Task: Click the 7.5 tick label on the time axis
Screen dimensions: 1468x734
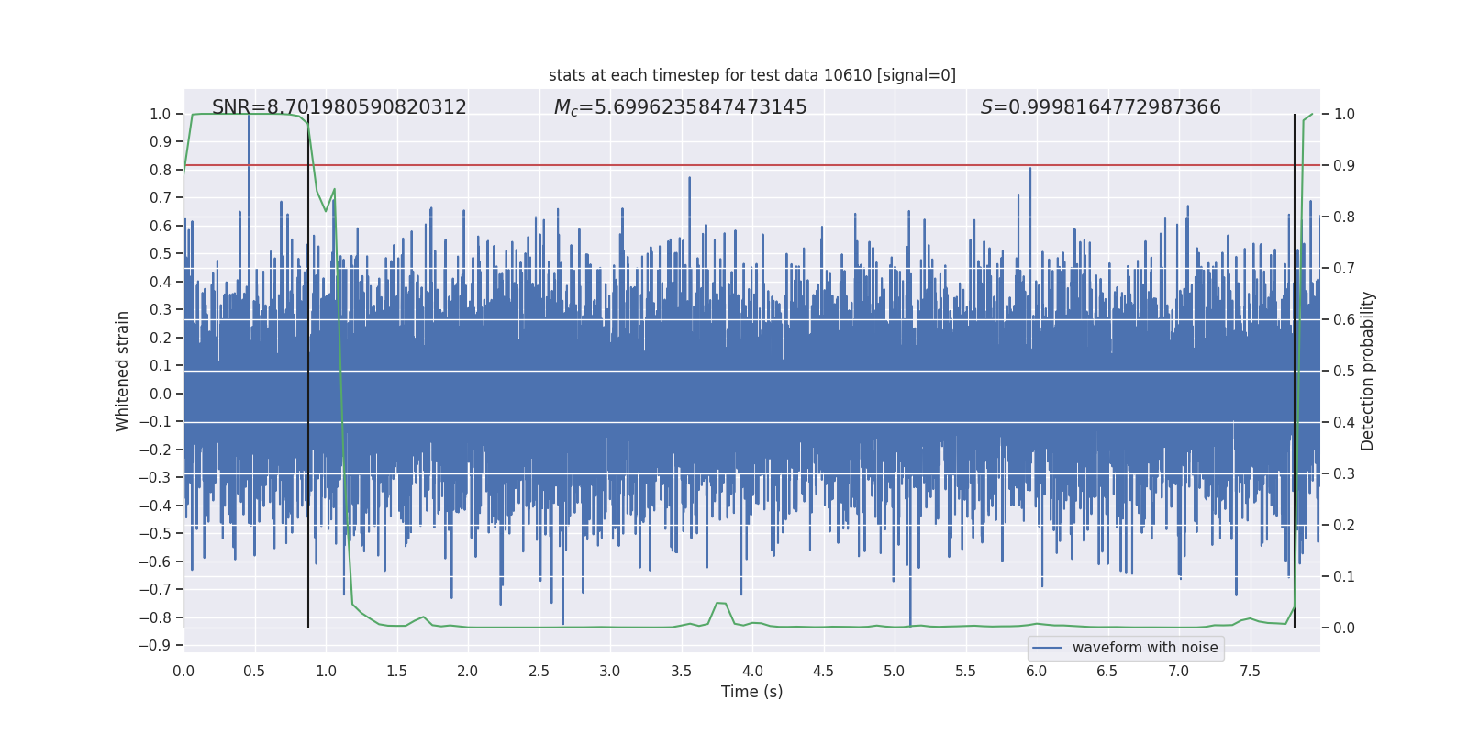Action: [1250, 672]
